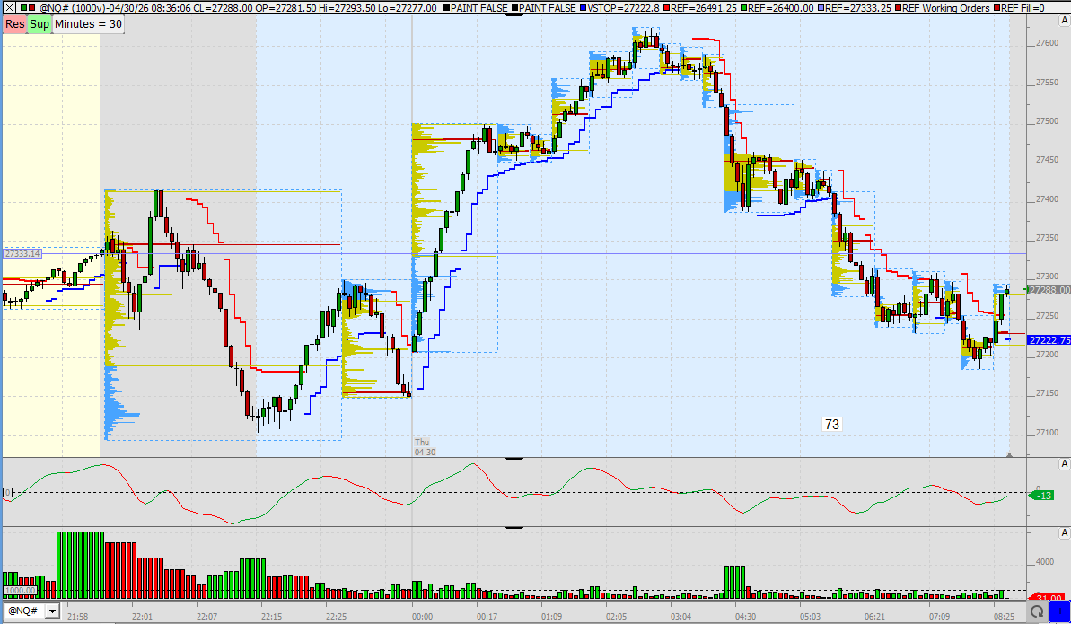This screenshot has height=624, width=1071.
Task: Click the Sup button
Action: tap(40, 24)
